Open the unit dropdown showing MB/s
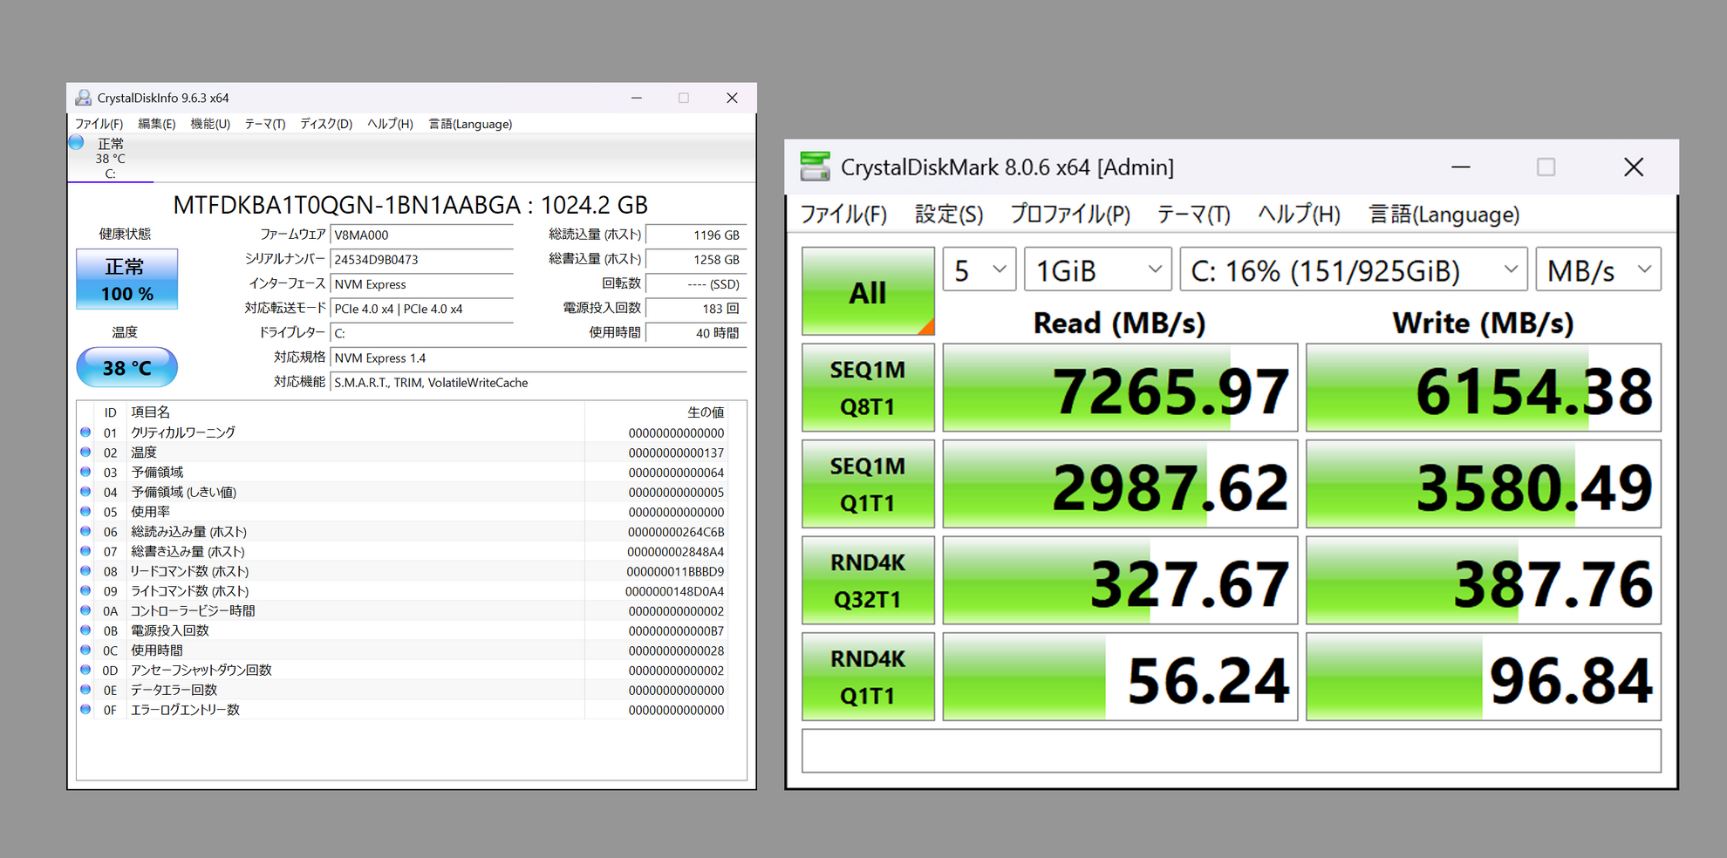This screenshot has width=1727, height=858. pyautogui.click(x=1598, y=270)
